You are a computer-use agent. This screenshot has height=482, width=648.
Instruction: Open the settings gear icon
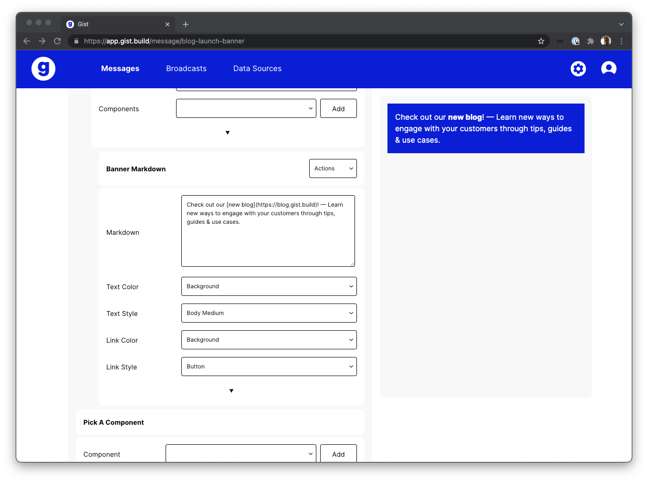(x=578, y=69)
